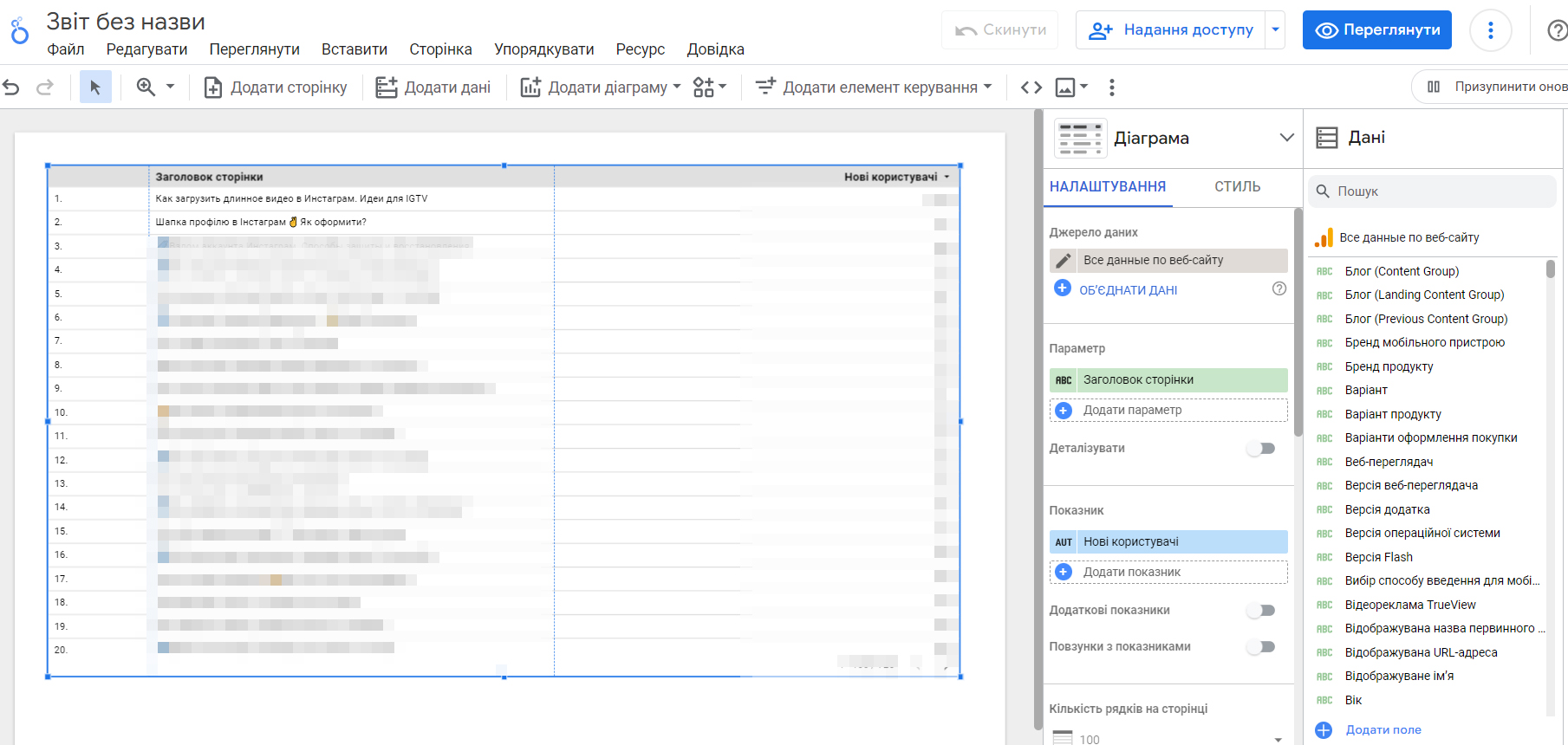Open dropdown arrow next to Надання доступу

(1275, 29)
